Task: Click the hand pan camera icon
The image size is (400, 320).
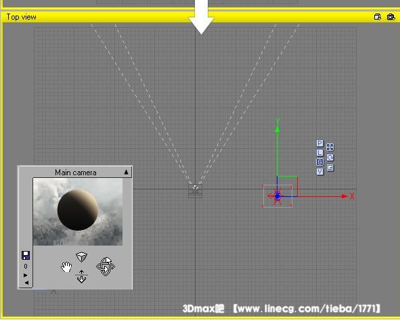Action: [66, 267]
